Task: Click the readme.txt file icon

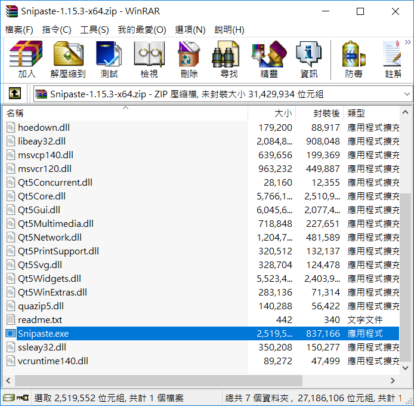Action: click(11, 320)
